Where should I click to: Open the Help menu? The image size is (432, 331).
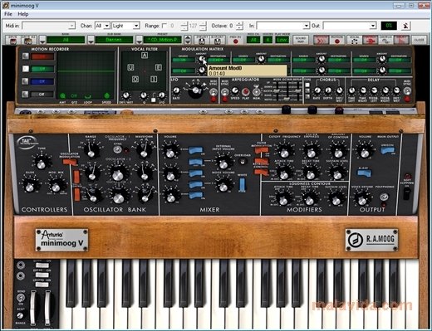pyautogui.click(x=23, y=14)
